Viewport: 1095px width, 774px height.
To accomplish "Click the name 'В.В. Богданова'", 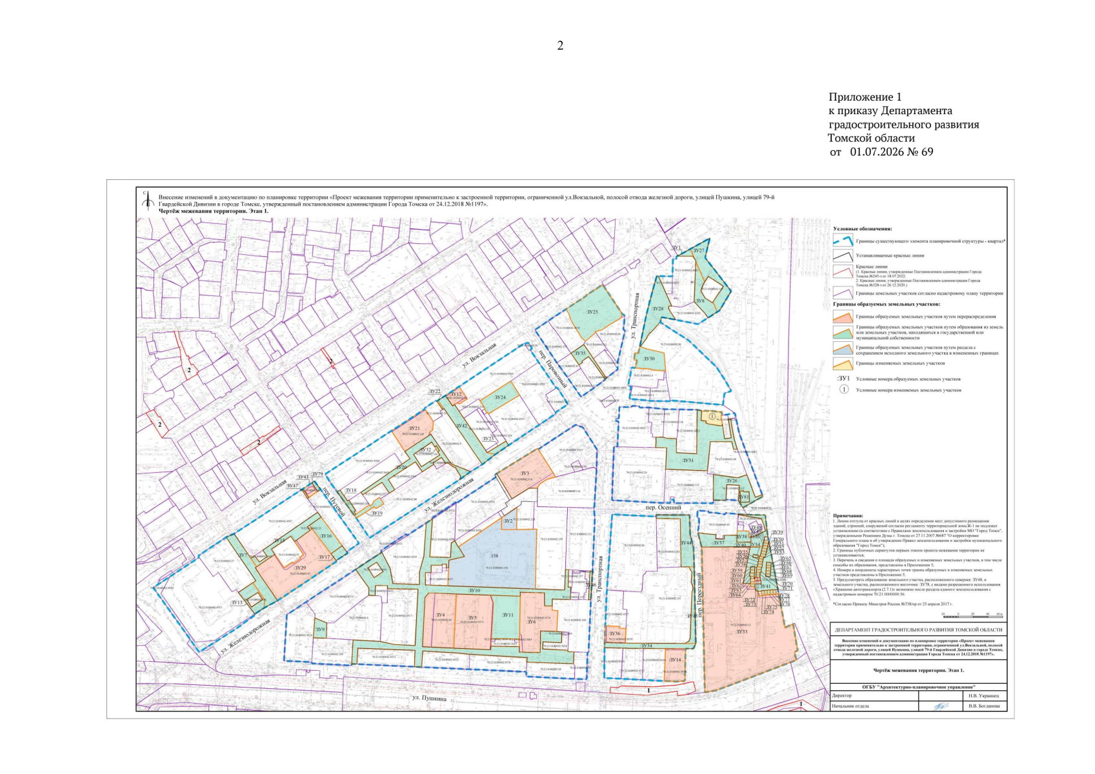I will coord(984,706).
